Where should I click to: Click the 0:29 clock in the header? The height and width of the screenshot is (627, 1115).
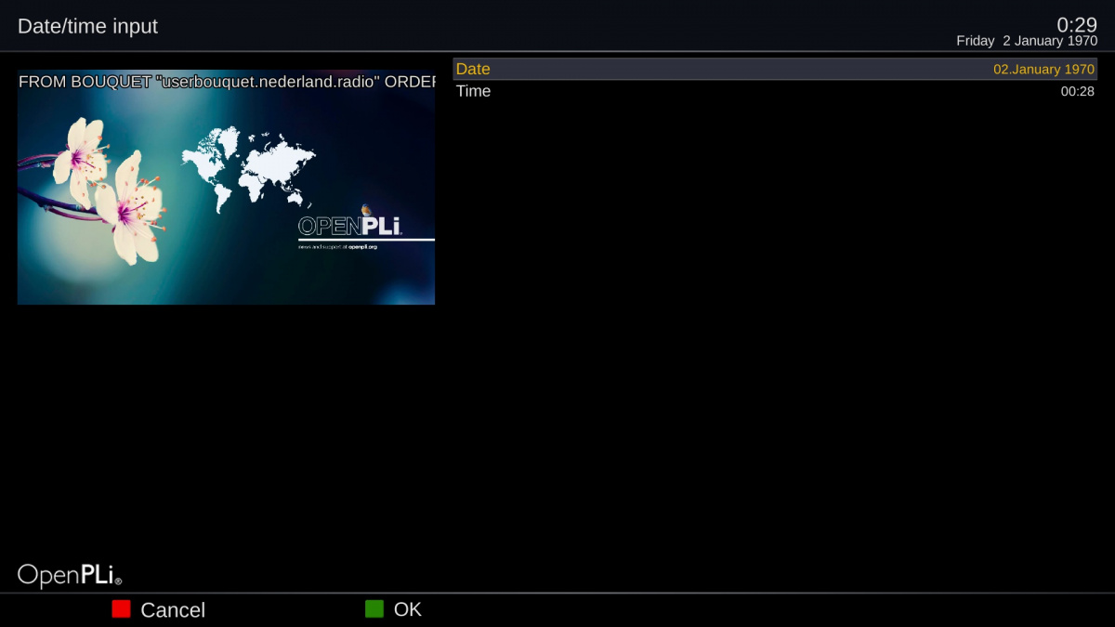(1076, 25)
